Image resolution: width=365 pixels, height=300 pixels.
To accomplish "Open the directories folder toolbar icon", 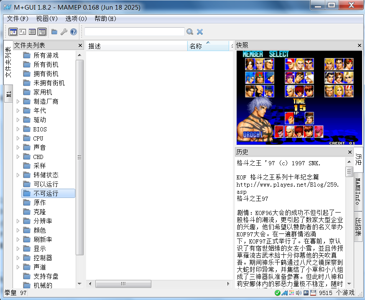I will [x=54, y=32].
